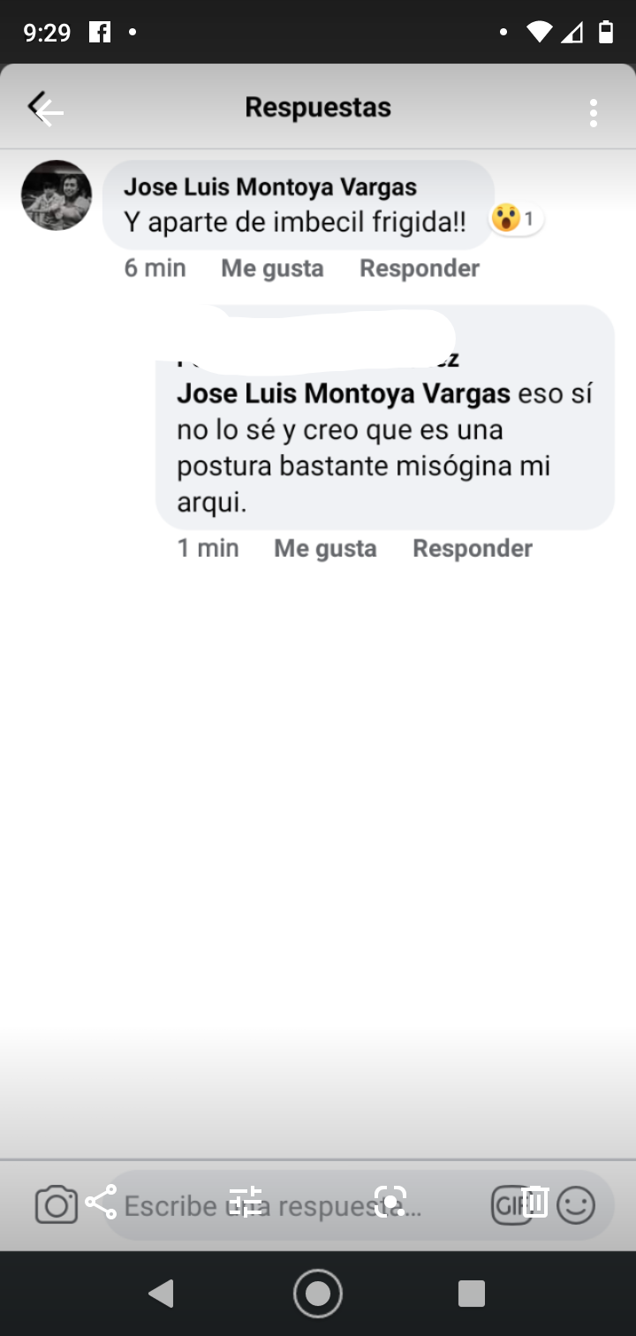
Task: Tap the Android back navigation button
Action: (x=161, y=1294)
